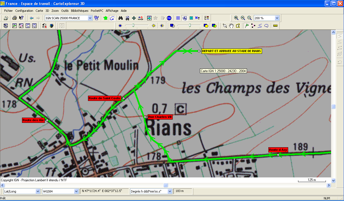Expand the 200 % zoom level dropdown

click(277, 18)
